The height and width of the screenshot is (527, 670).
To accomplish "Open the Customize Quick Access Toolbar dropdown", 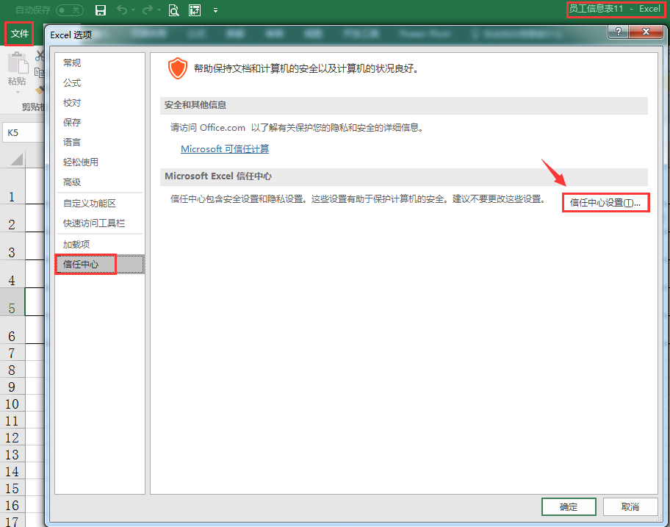I will pyautogui.click(x=216, y=10).
